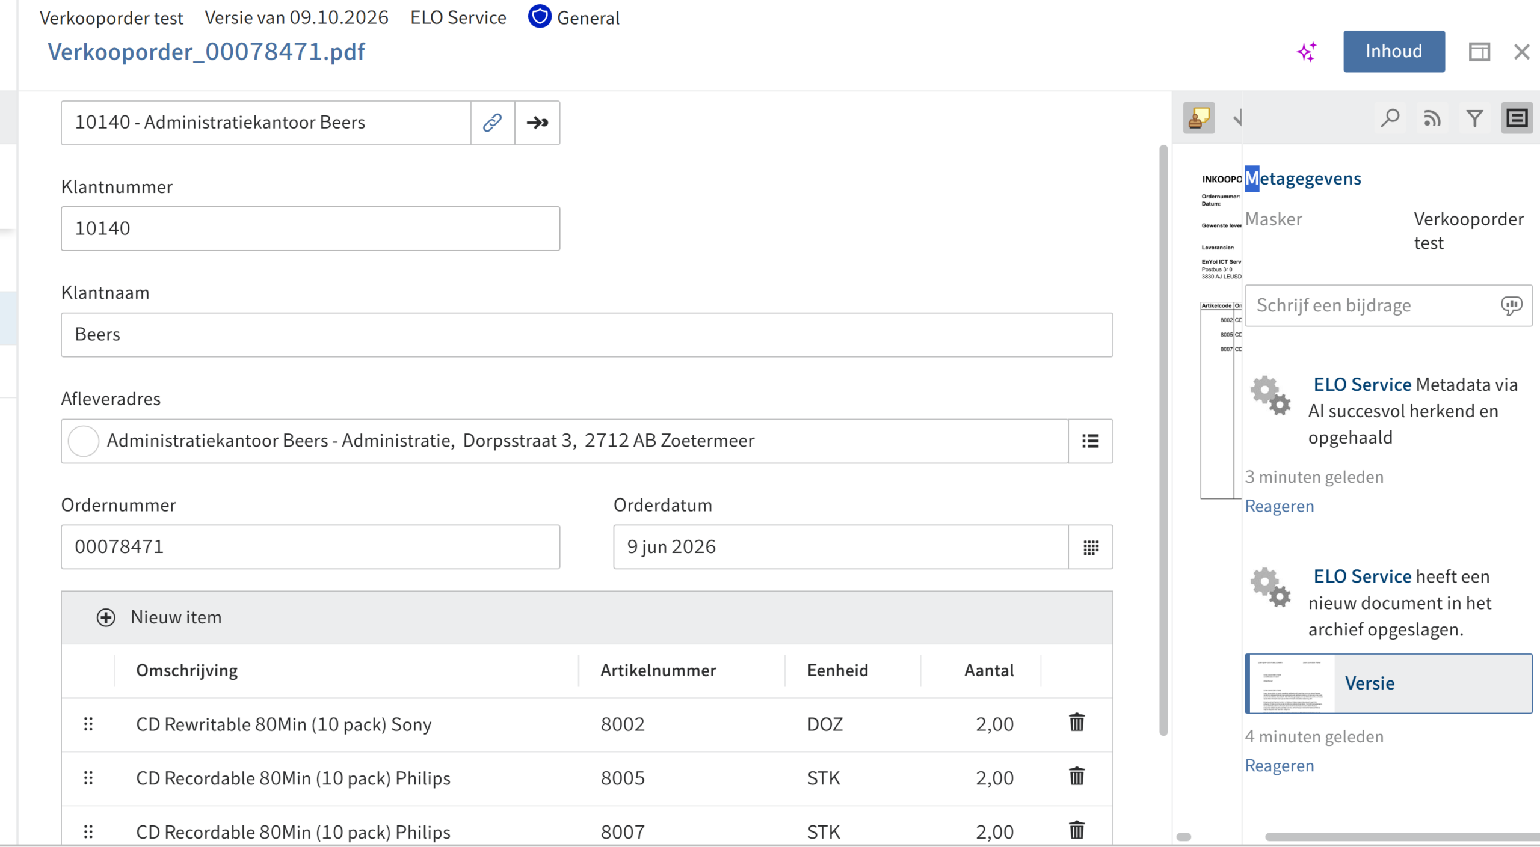This screenshot has width=1540, height=847.
Task: Click the Artikelnummer column header
Action: (x=658, y=670)
